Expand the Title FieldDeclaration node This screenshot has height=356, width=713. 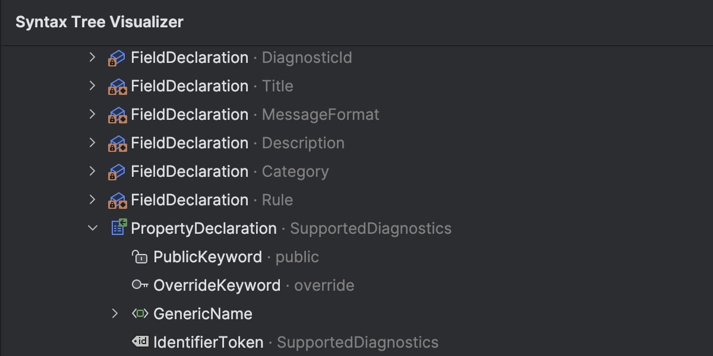coord(92,86)
